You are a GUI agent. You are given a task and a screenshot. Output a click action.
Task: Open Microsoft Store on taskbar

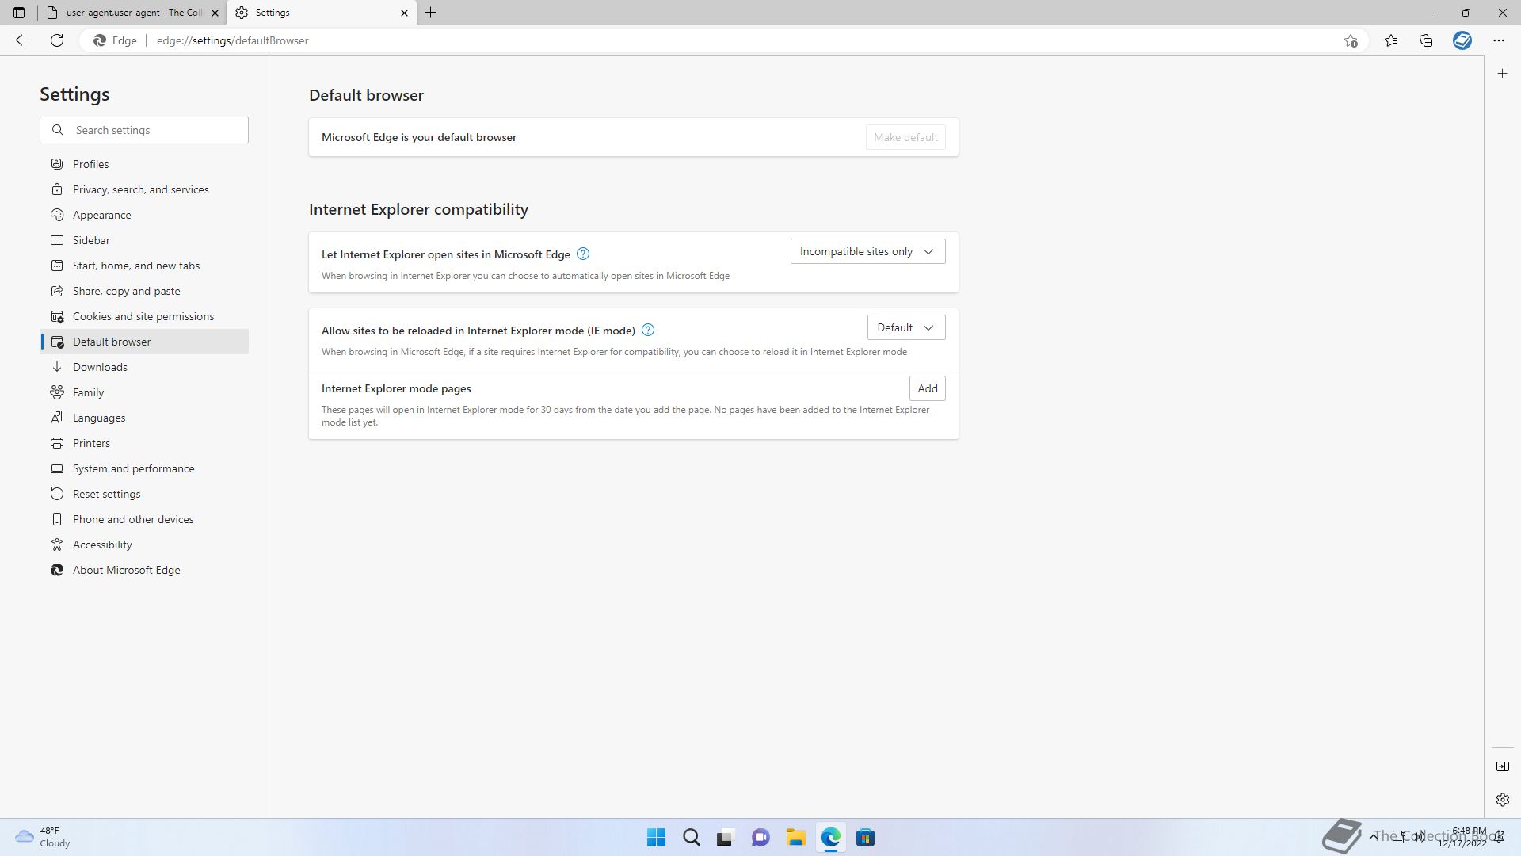[x=865, y=838]
